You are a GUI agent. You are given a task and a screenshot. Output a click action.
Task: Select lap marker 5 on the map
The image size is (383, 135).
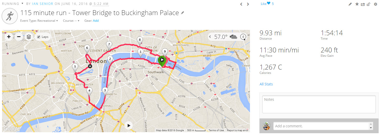(x=75, y=67)
